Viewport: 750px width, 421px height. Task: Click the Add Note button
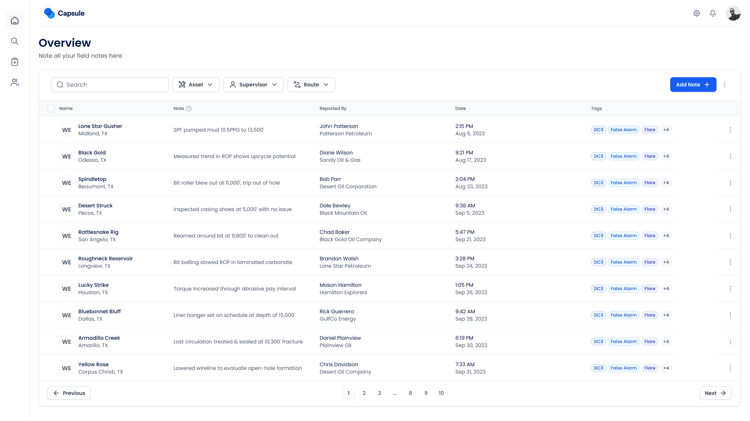pyautogui.click(x=693, y=85)
